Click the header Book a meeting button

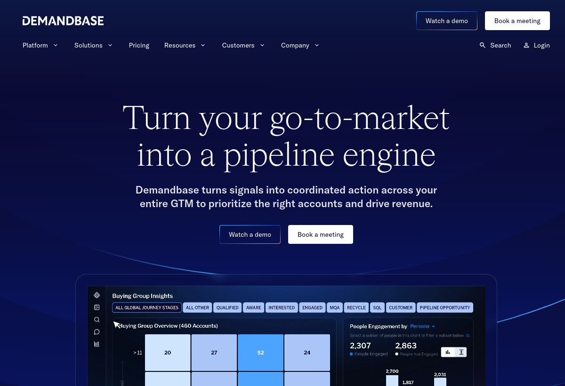pyautogui.click(x=517, y=21)
